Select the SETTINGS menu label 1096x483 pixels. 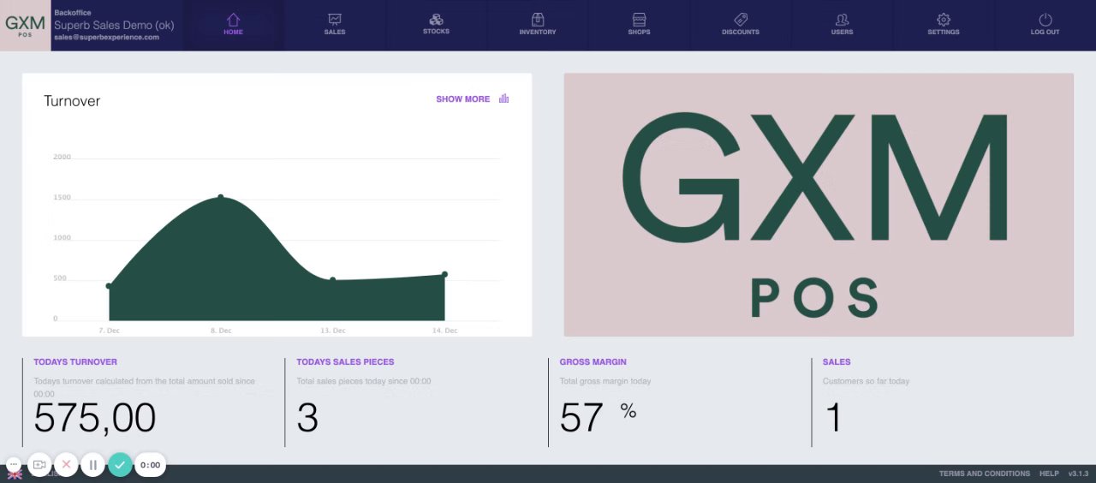point(944,32)
